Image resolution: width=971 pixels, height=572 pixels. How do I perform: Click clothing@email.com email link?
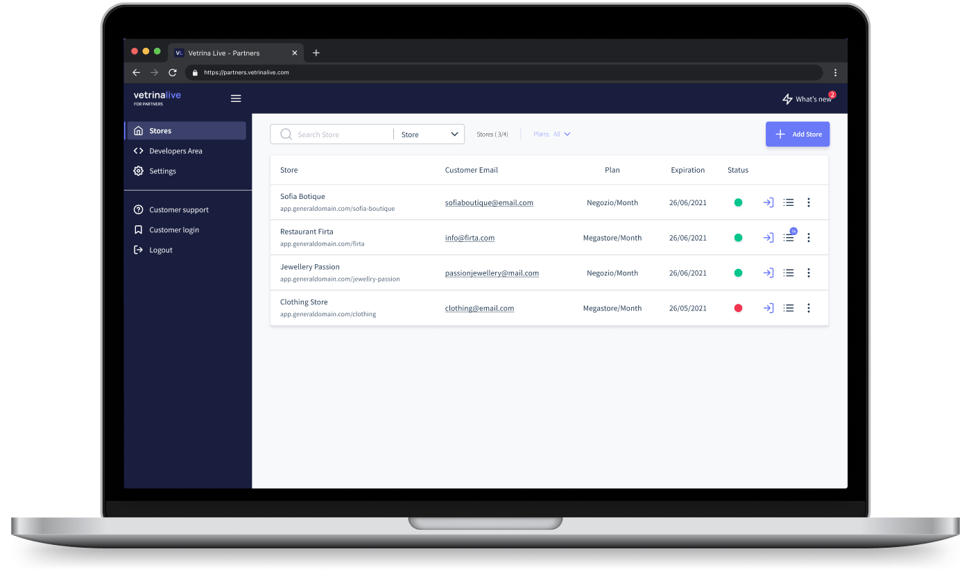pos(479,308)
